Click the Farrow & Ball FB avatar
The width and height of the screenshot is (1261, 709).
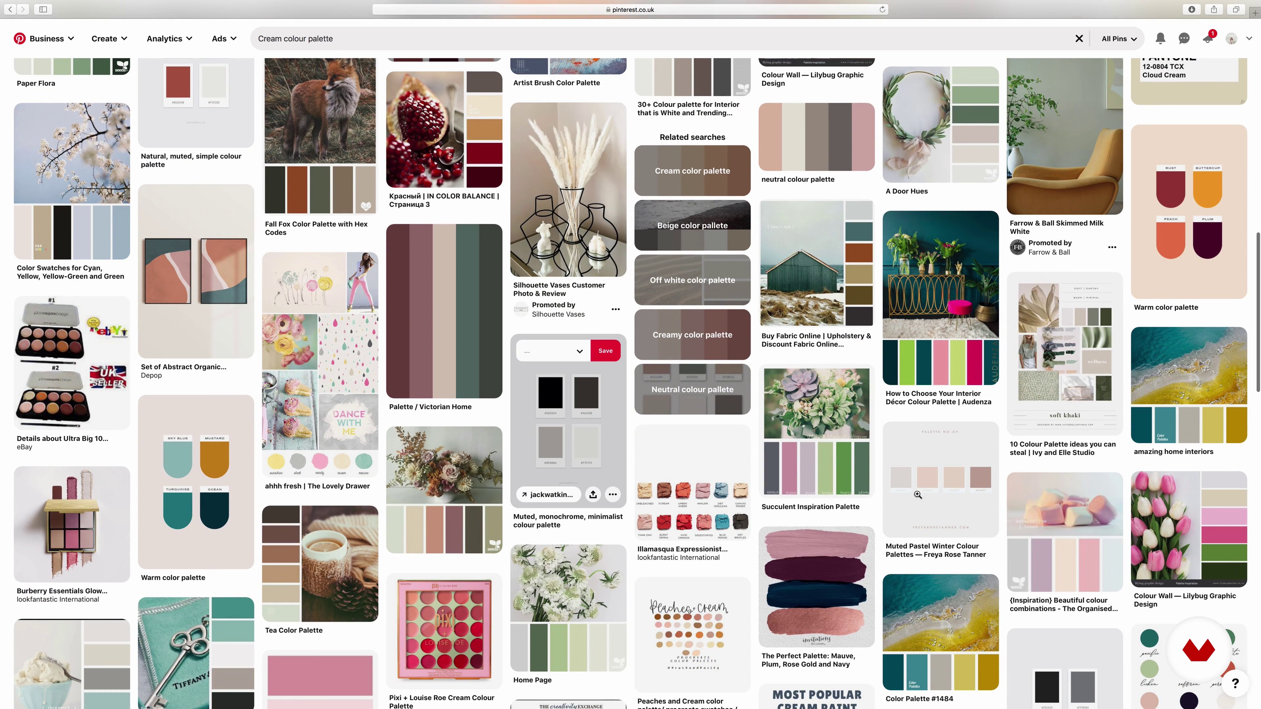click(x=1018, y=247)
